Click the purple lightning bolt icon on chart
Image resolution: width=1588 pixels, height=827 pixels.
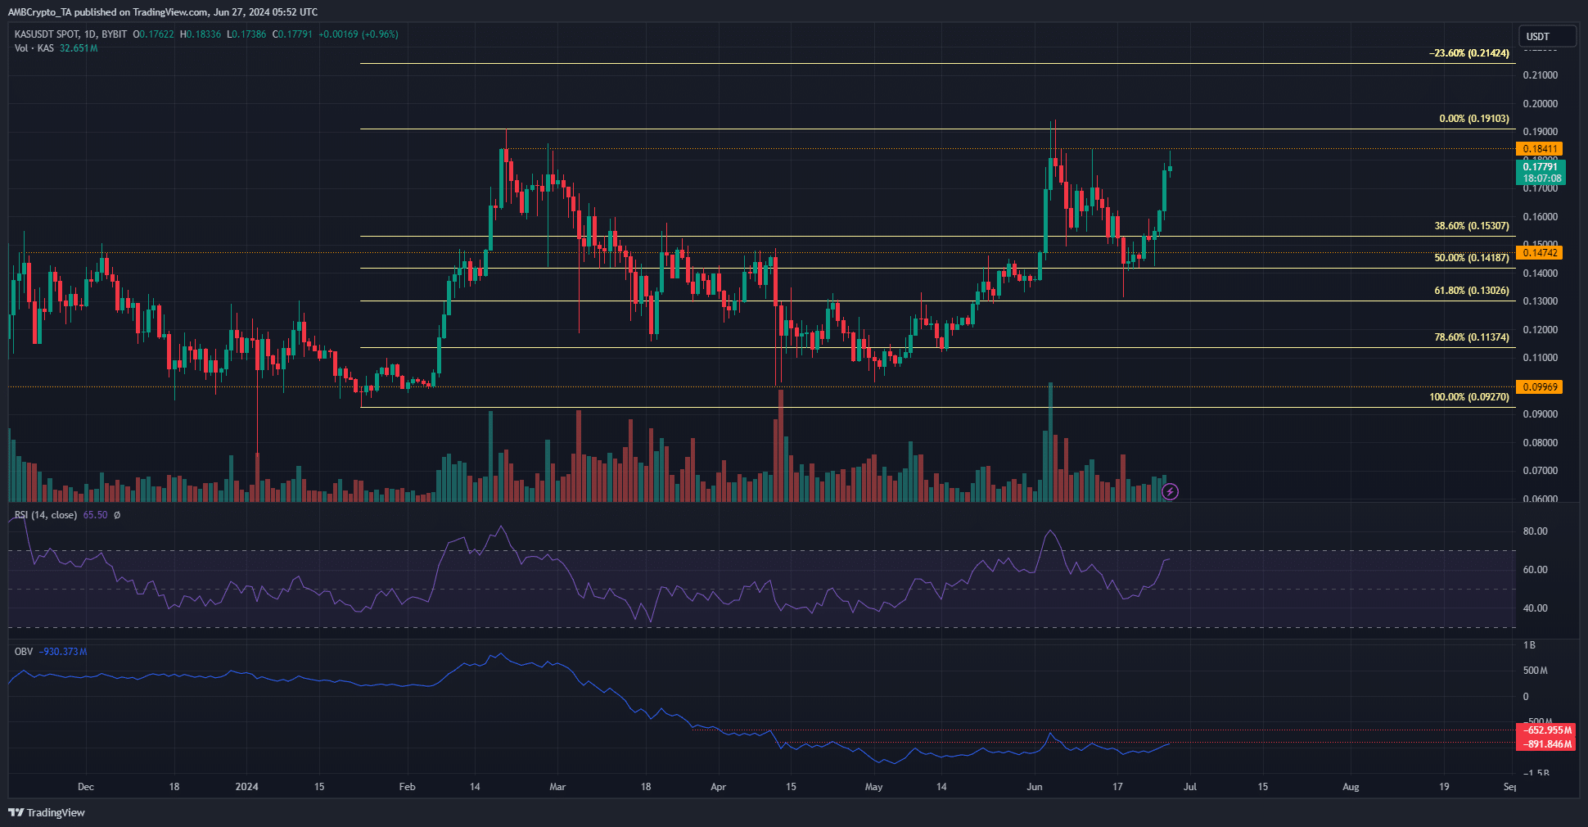click(1171, 491)
